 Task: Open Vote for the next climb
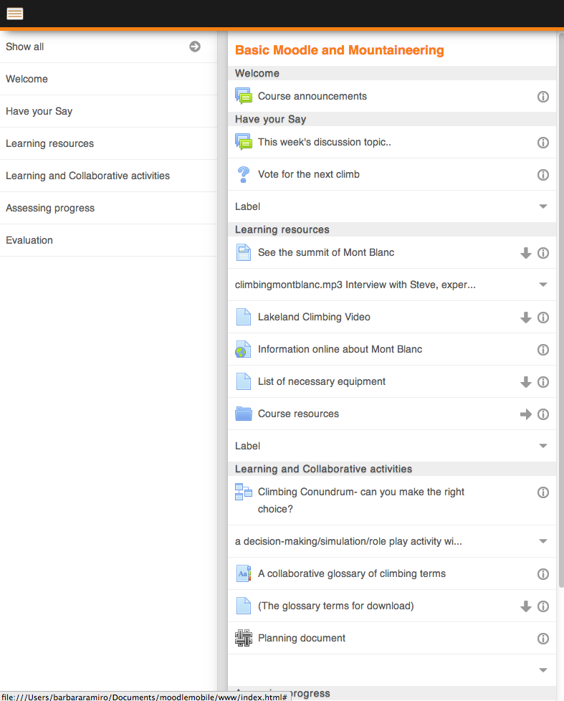point(308,174)
